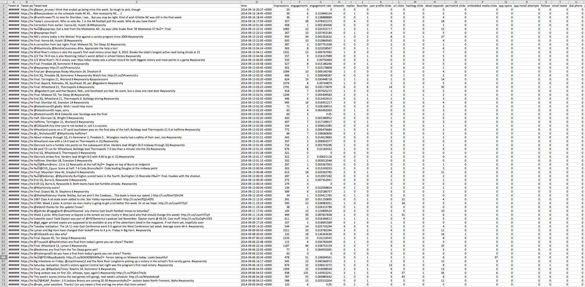The image size is (585, 287).
Task: Select row 66 header
Action: pyautogui.click(x=4, y=257)
